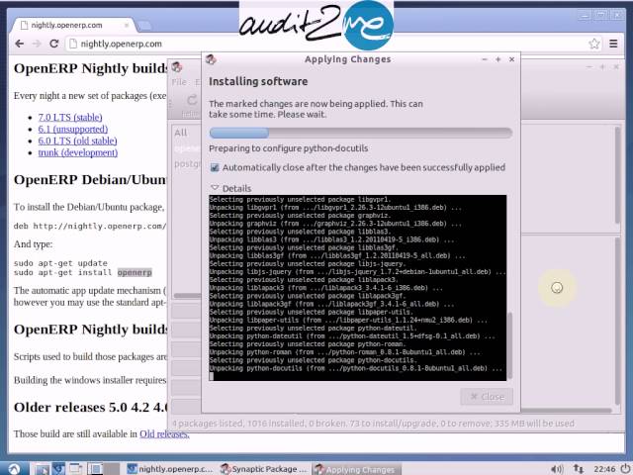Click the Synaptic window title icon
Screen dimensions: 633x475
pos(176,66)
